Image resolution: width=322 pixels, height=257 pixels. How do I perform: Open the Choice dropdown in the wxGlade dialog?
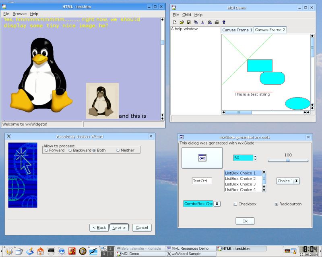(296, 181)
